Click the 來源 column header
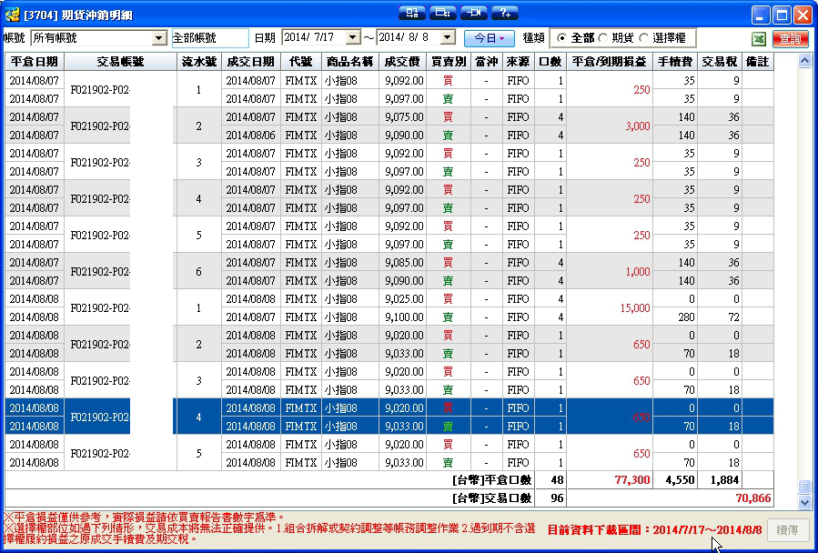Image resolution: width=818 pixels, height=553 pixels. pyautogui.click(x=519, y=62)
